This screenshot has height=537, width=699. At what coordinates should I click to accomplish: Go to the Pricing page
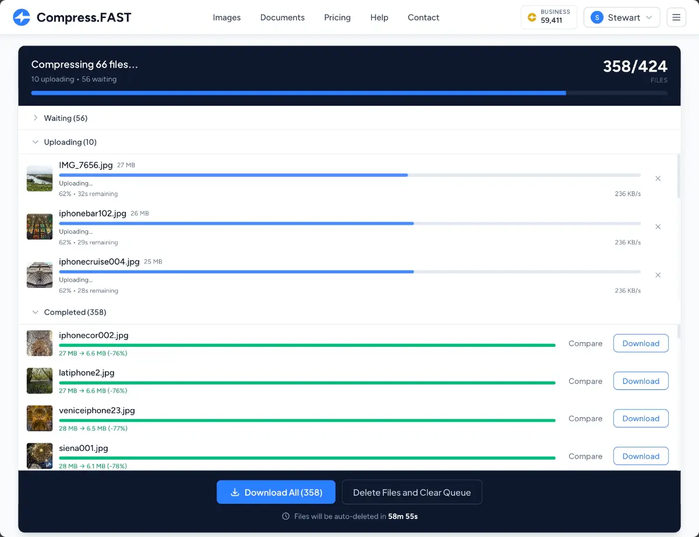[337, 17]
